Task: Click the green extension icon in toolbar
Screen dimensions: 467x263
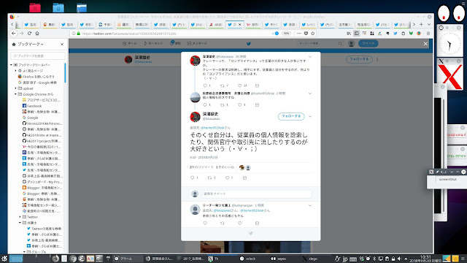Action: [x=411, y=34]
